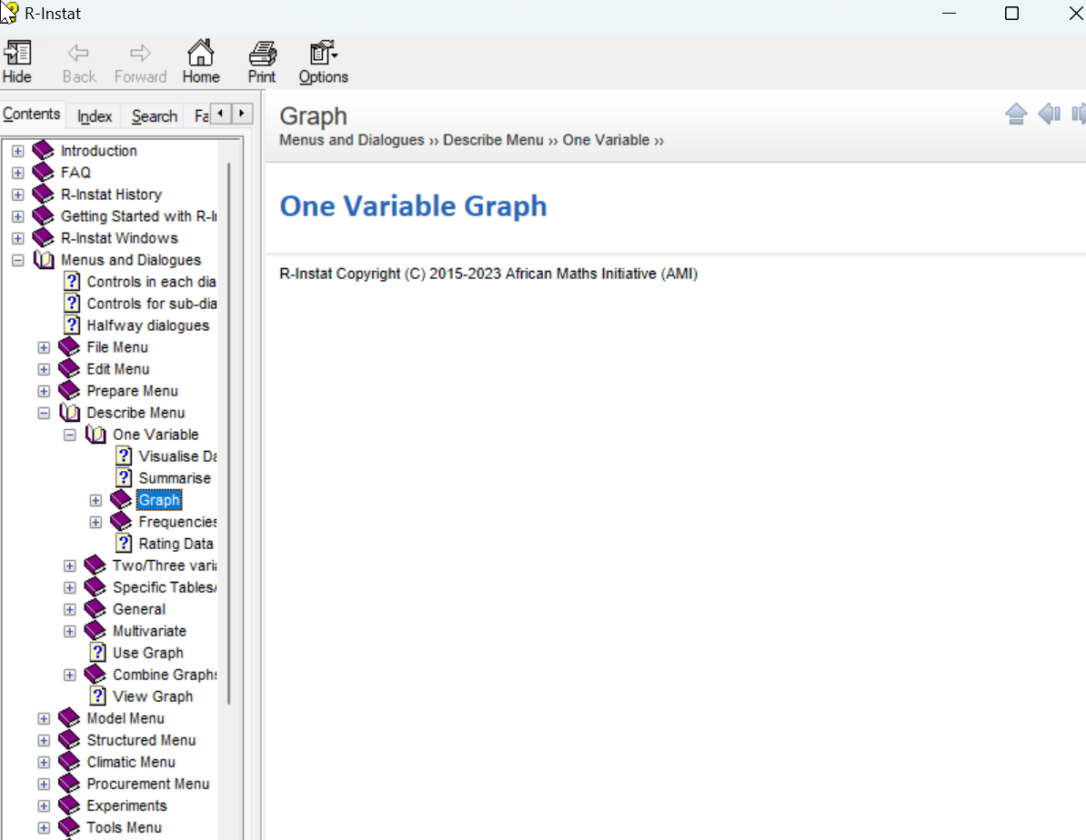The width and height of the screenshot is (1086, 840).
Task: Expand the Two/Three variables node
Action: (70, 565)
